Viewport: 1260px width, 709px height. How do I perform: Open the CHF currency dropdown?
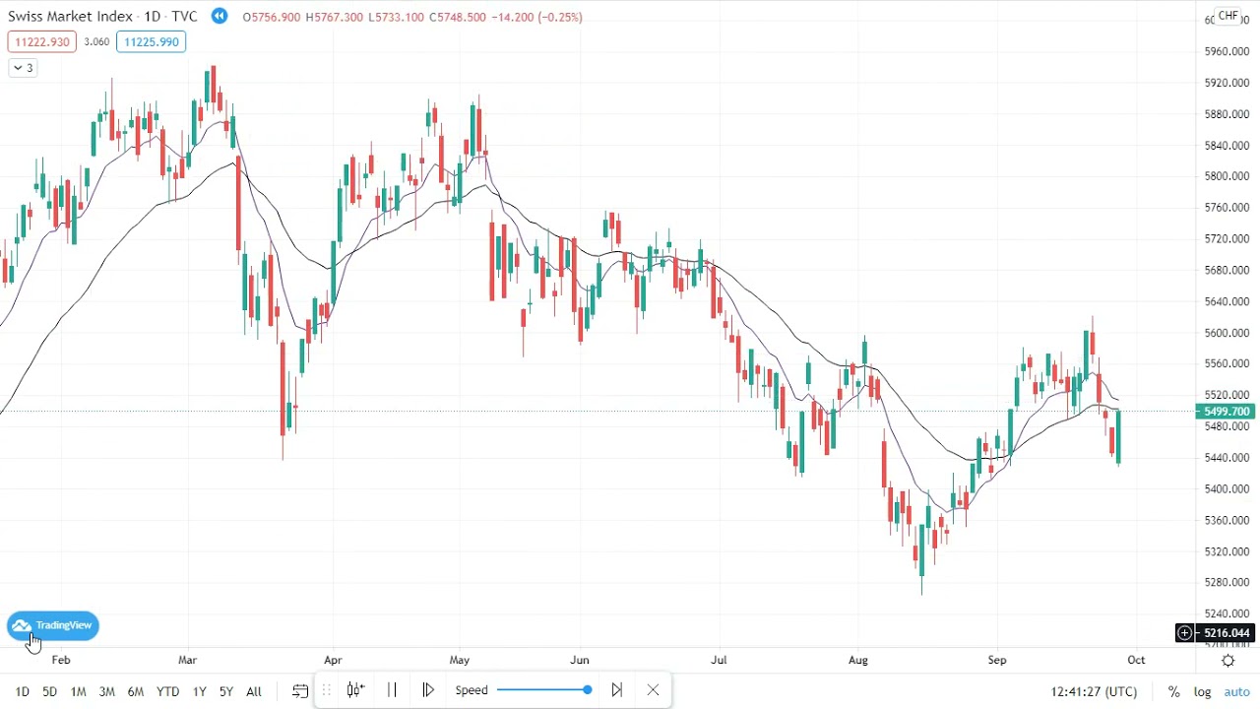click(x=1228, y=17)
